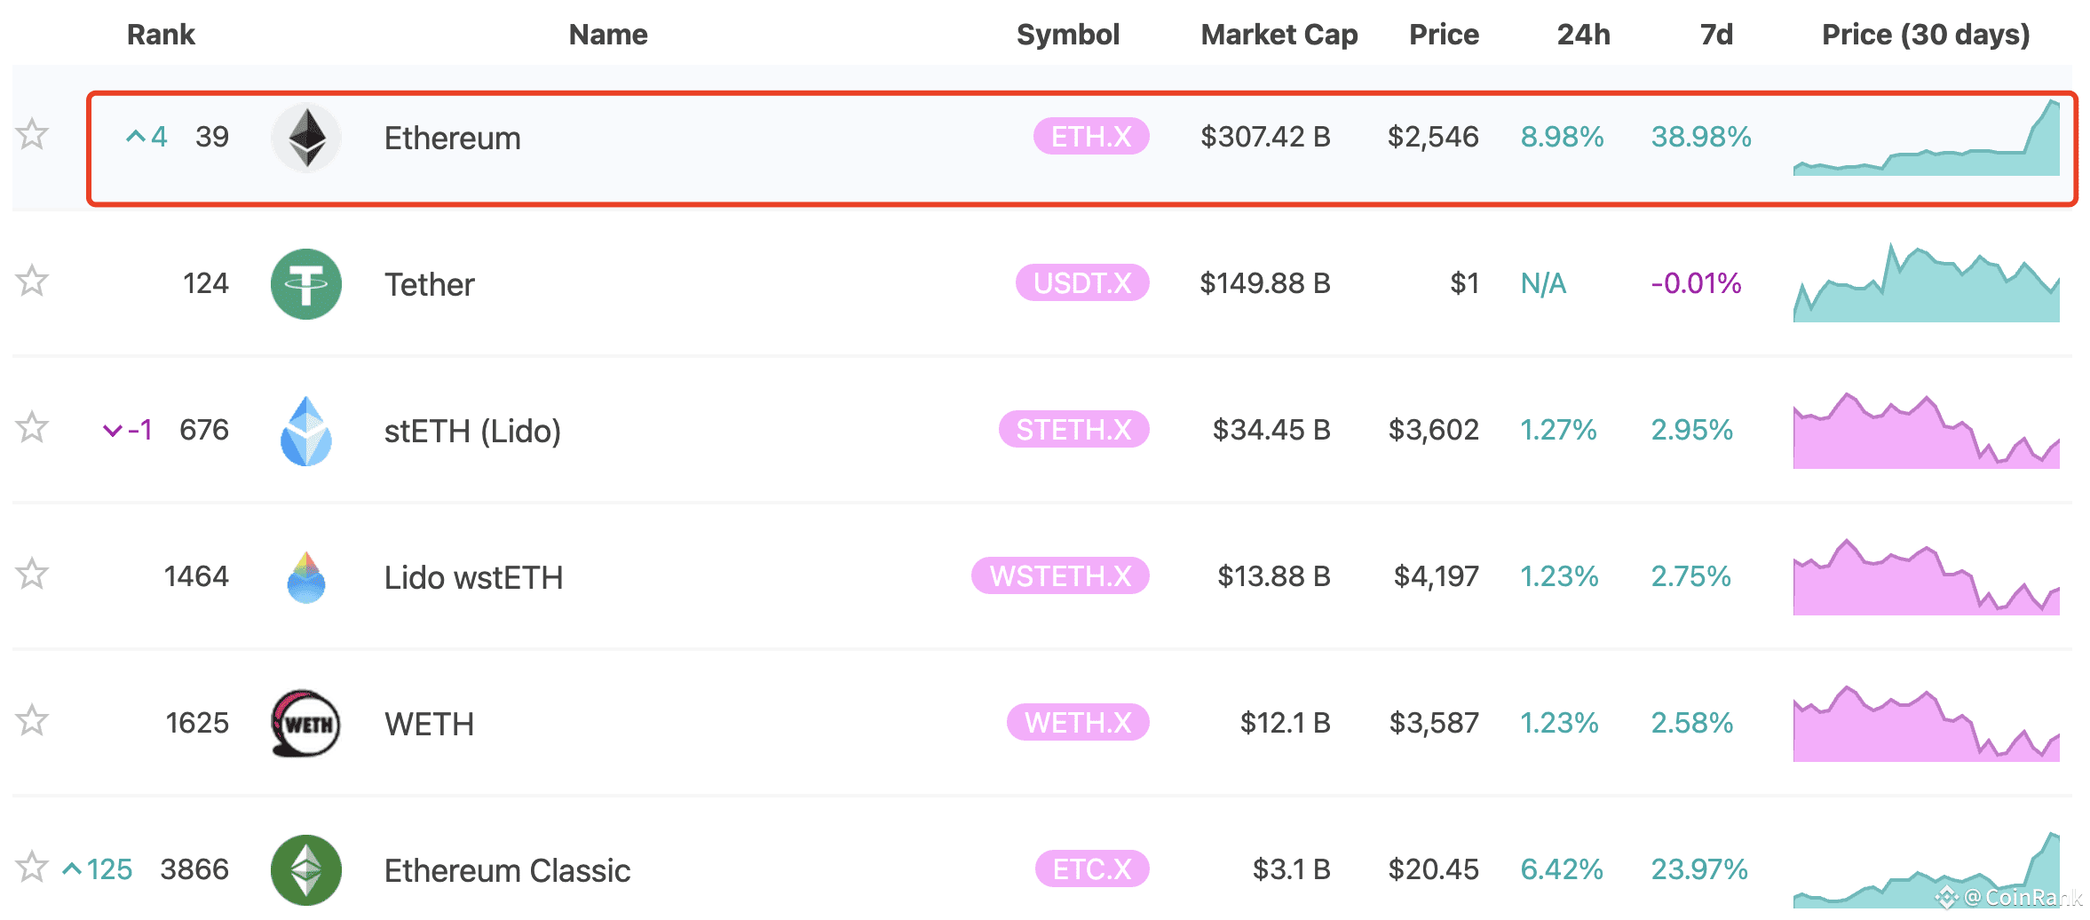Click the stETH (Lido) logo
The height and width of the screenshot is (920, 2090).
(x=306, y=432)
